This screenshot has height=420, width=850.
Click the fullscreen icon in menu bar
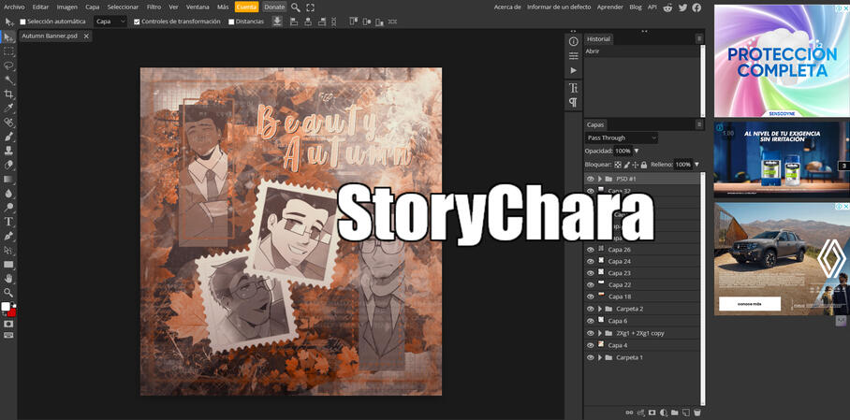[x=311, y=7]
